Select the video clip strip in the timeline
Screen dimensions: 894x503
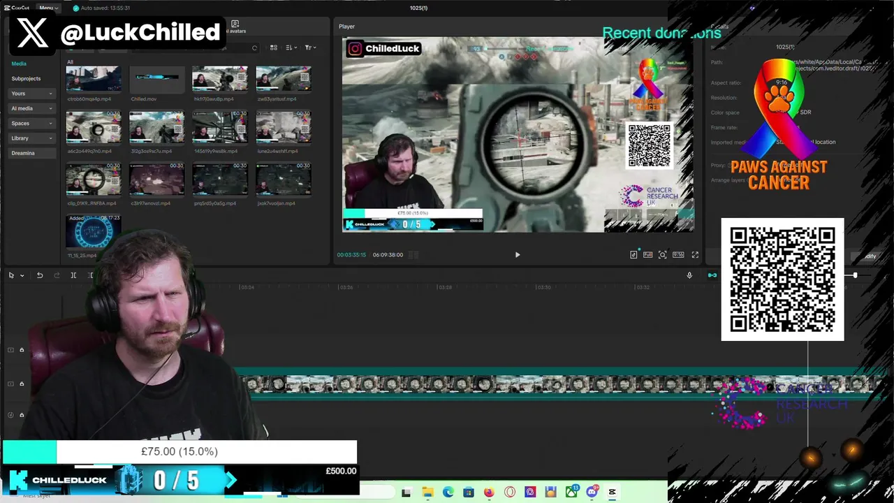559,384
